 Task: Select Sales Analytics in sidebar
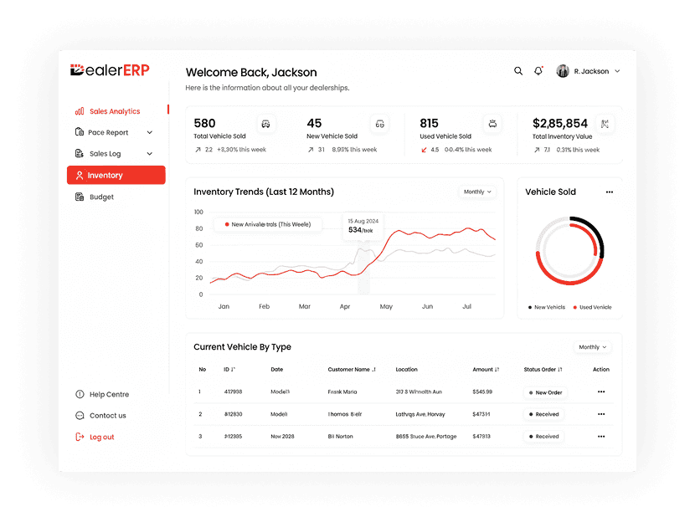[115, 111]
